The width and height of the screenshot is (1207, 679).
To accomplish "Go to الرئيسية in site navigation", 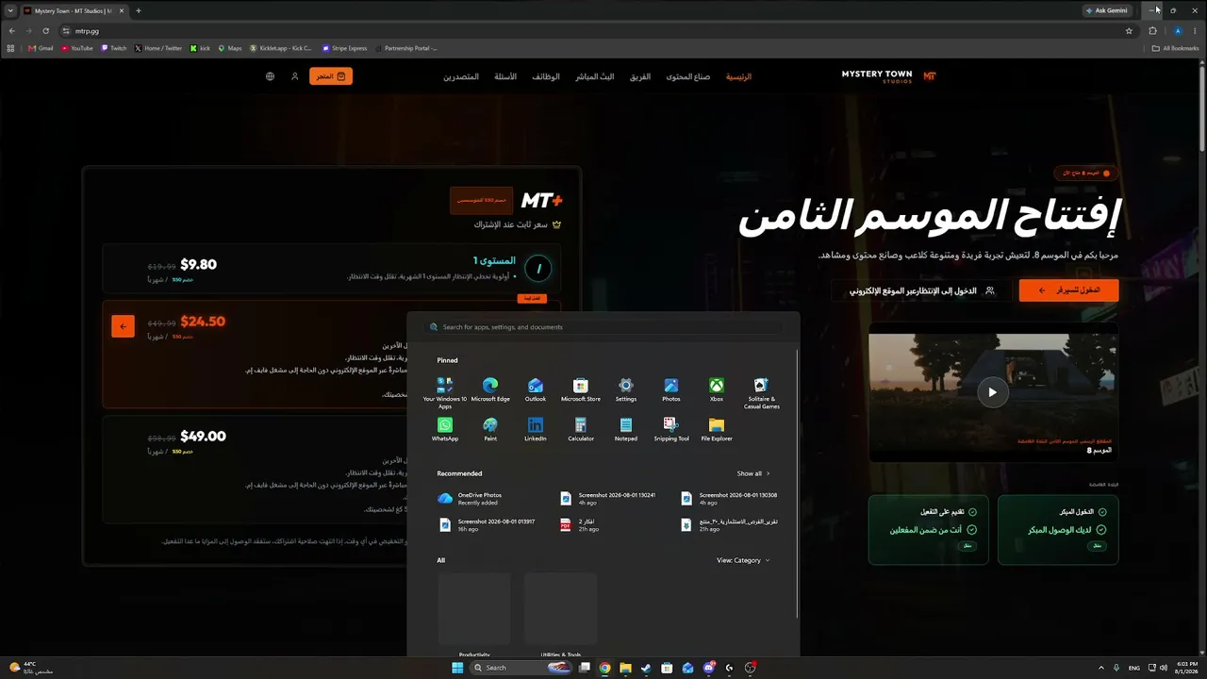I will pos(738,76).
